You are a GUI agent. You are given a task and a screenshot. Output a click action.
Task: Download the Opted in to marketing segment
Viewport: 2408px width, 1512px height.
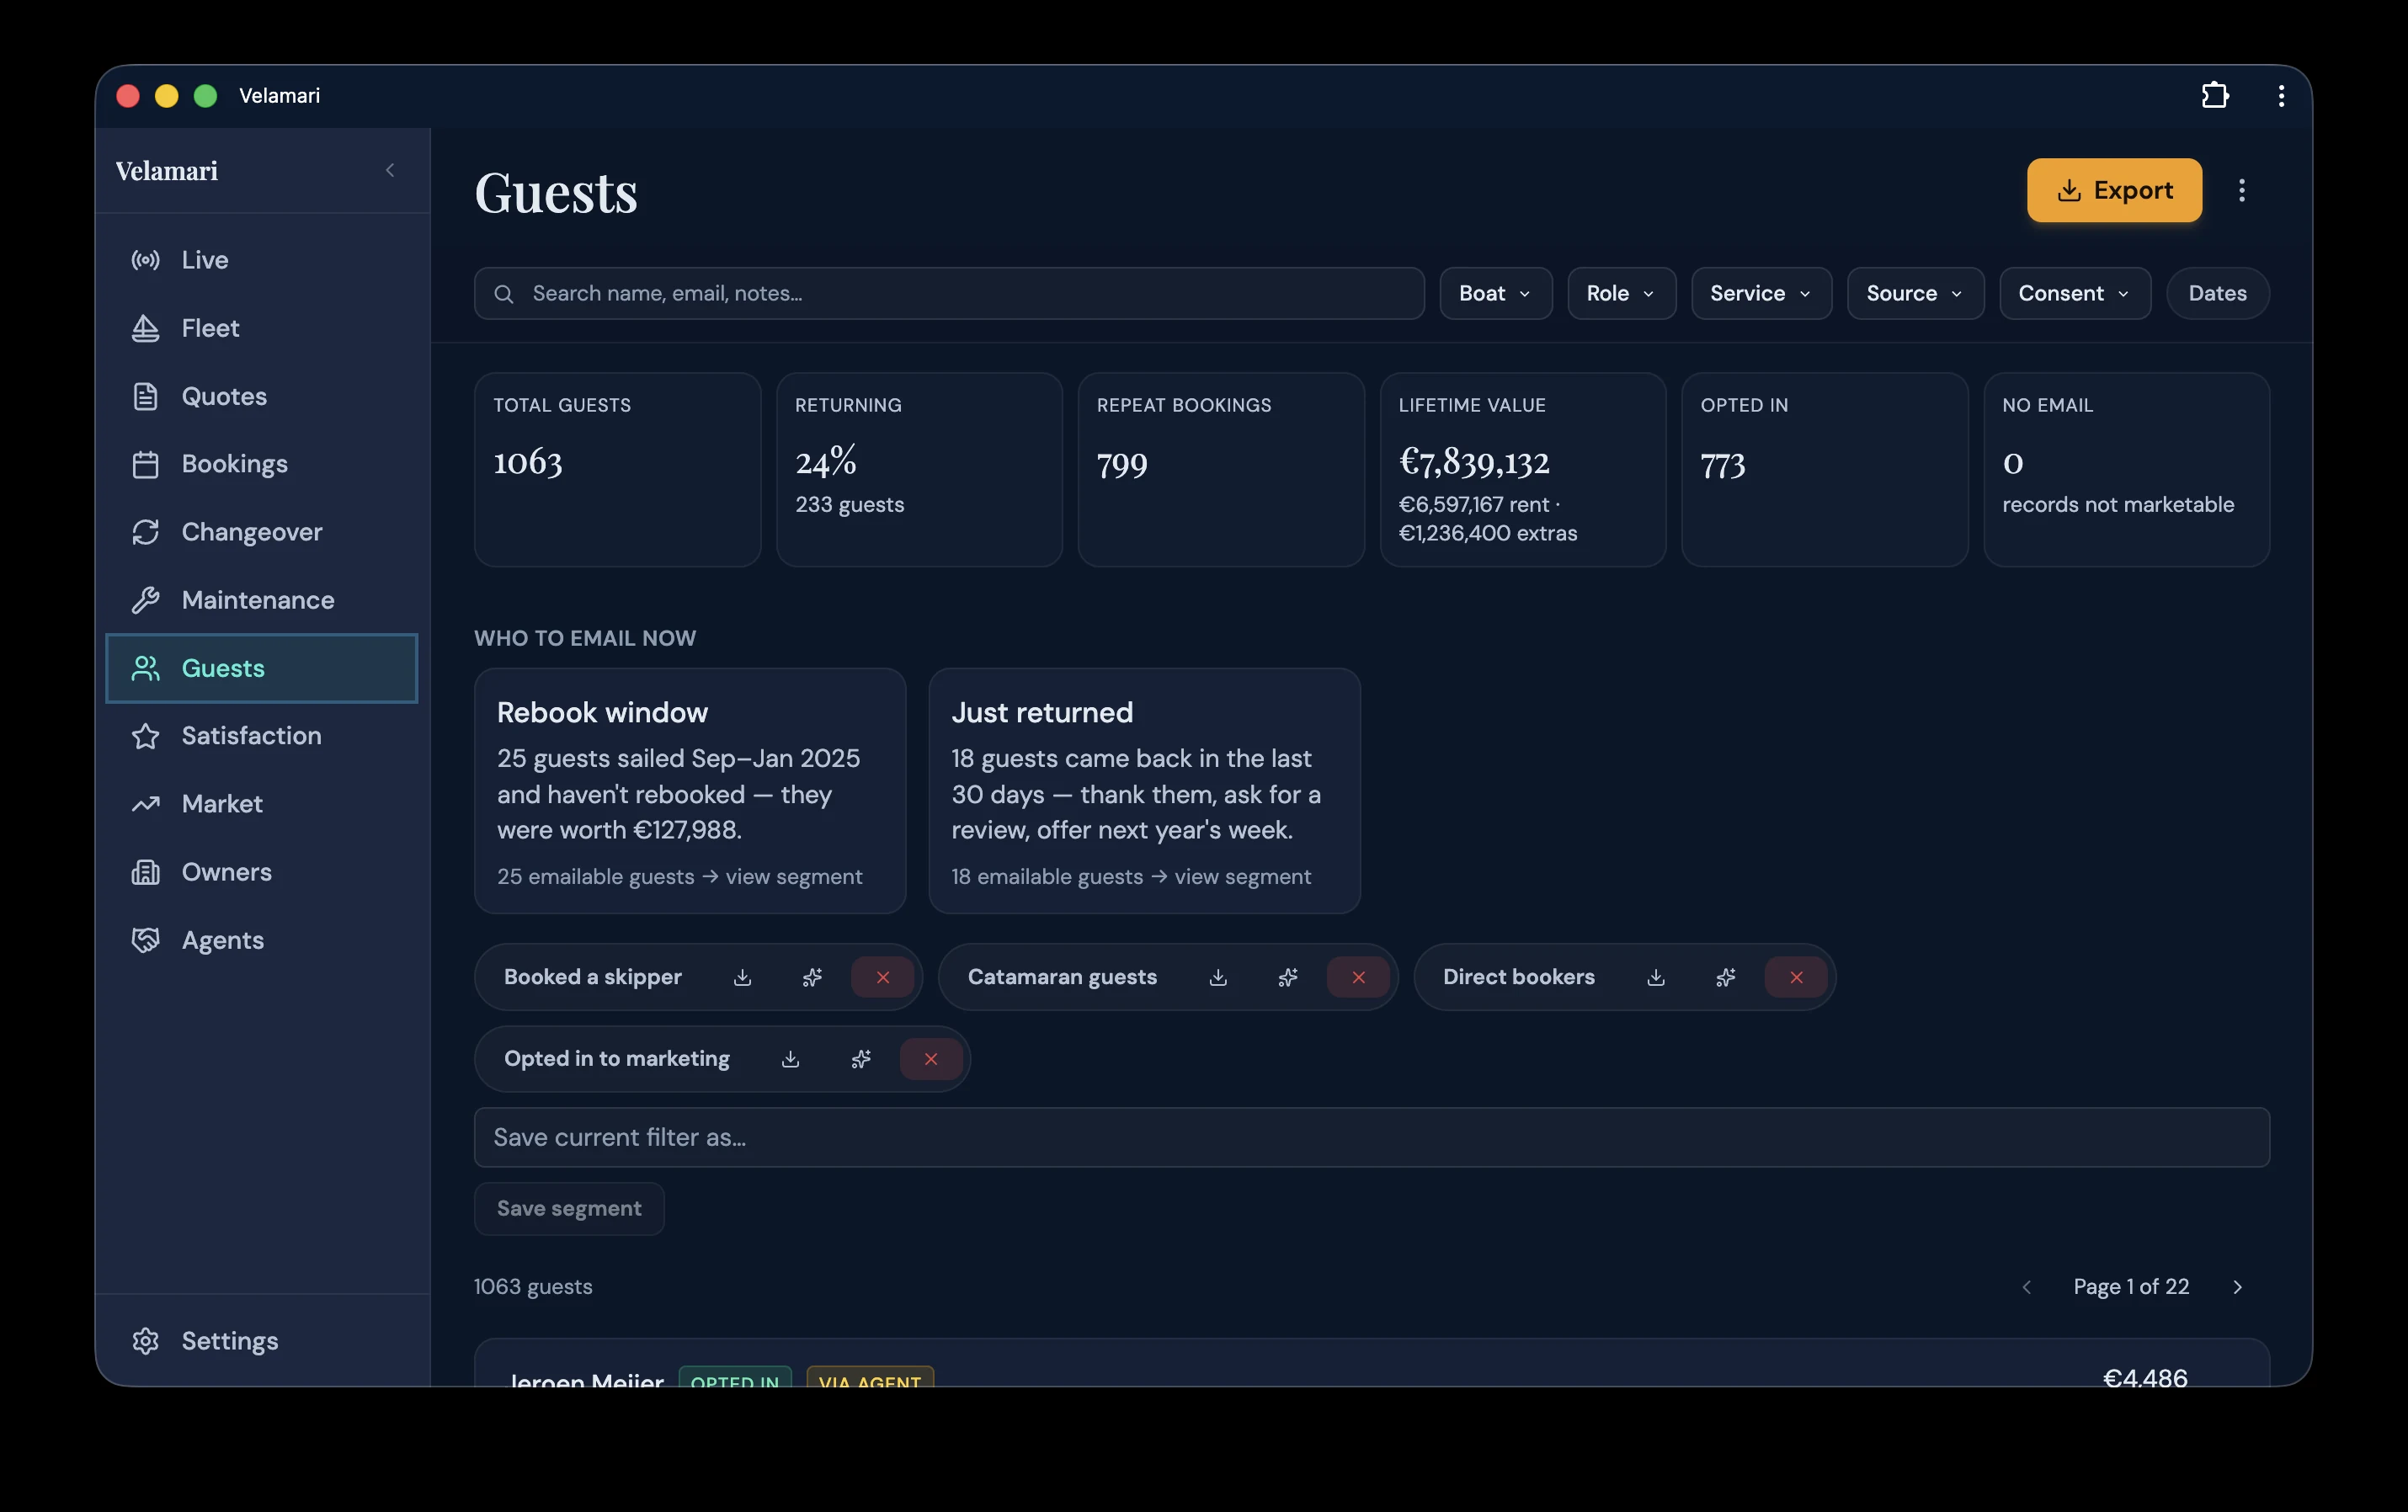point(790,1059)
